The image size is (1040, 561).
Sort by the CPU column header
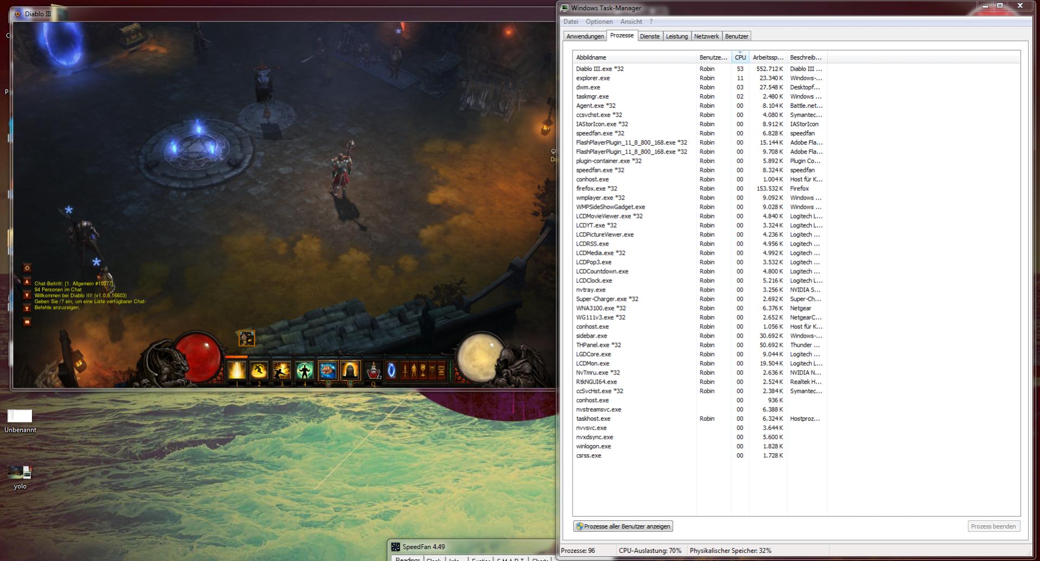click(740, 57)
